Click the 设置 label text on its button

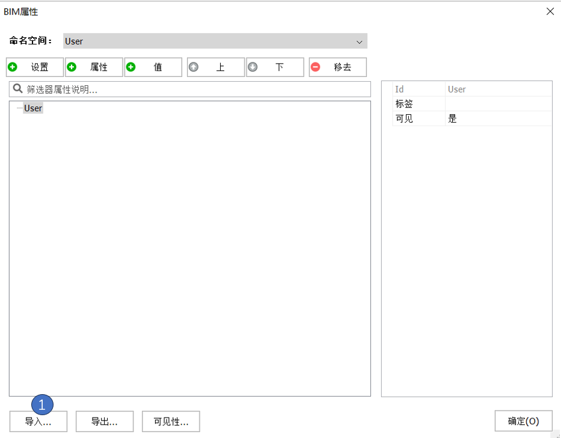tap(40, 67)
